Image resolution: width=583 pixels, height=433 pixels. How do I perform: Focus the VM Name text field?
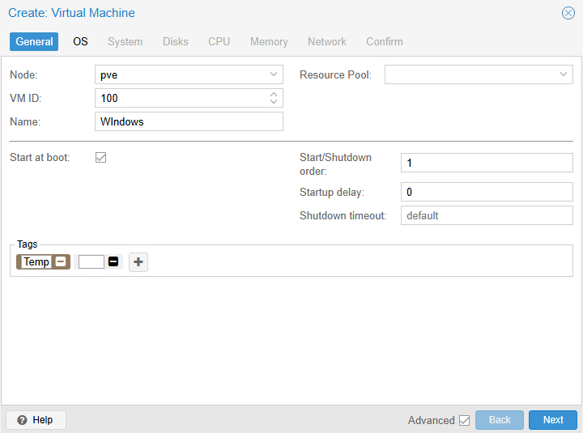(189, 121)
